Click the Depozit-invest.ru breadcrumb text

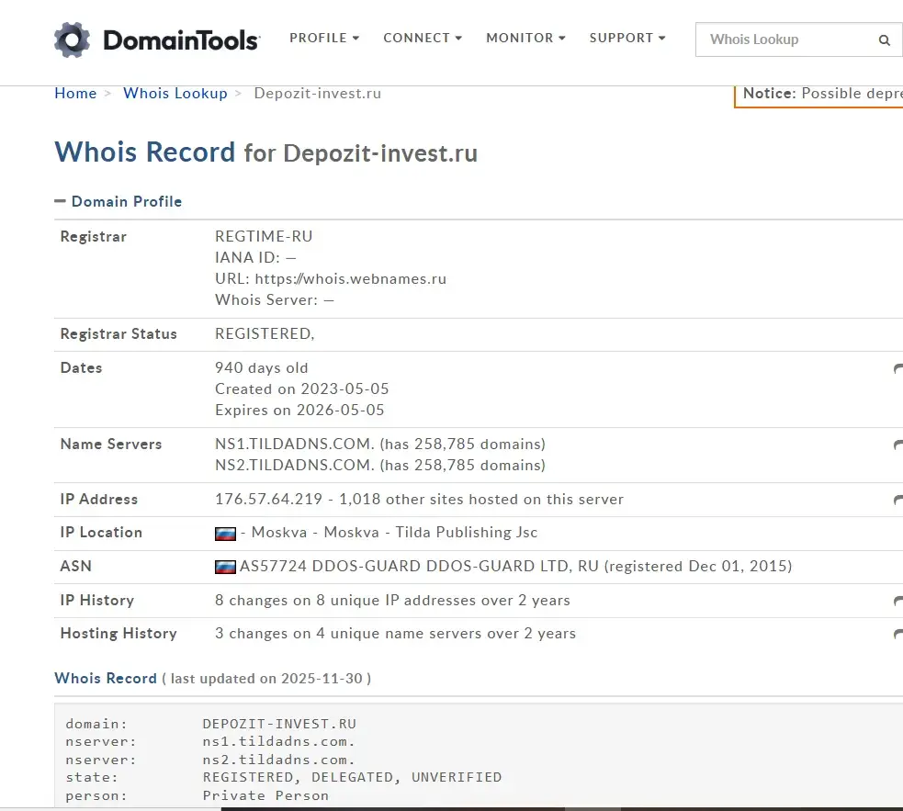click(317, 94)
